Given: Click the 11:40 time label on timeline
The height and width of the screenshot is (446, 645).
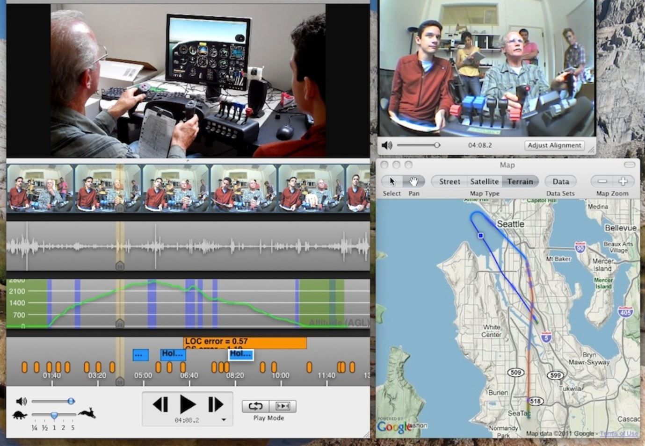Looking at the screenshot, I should pyautogui.click(x=326, y=375).
